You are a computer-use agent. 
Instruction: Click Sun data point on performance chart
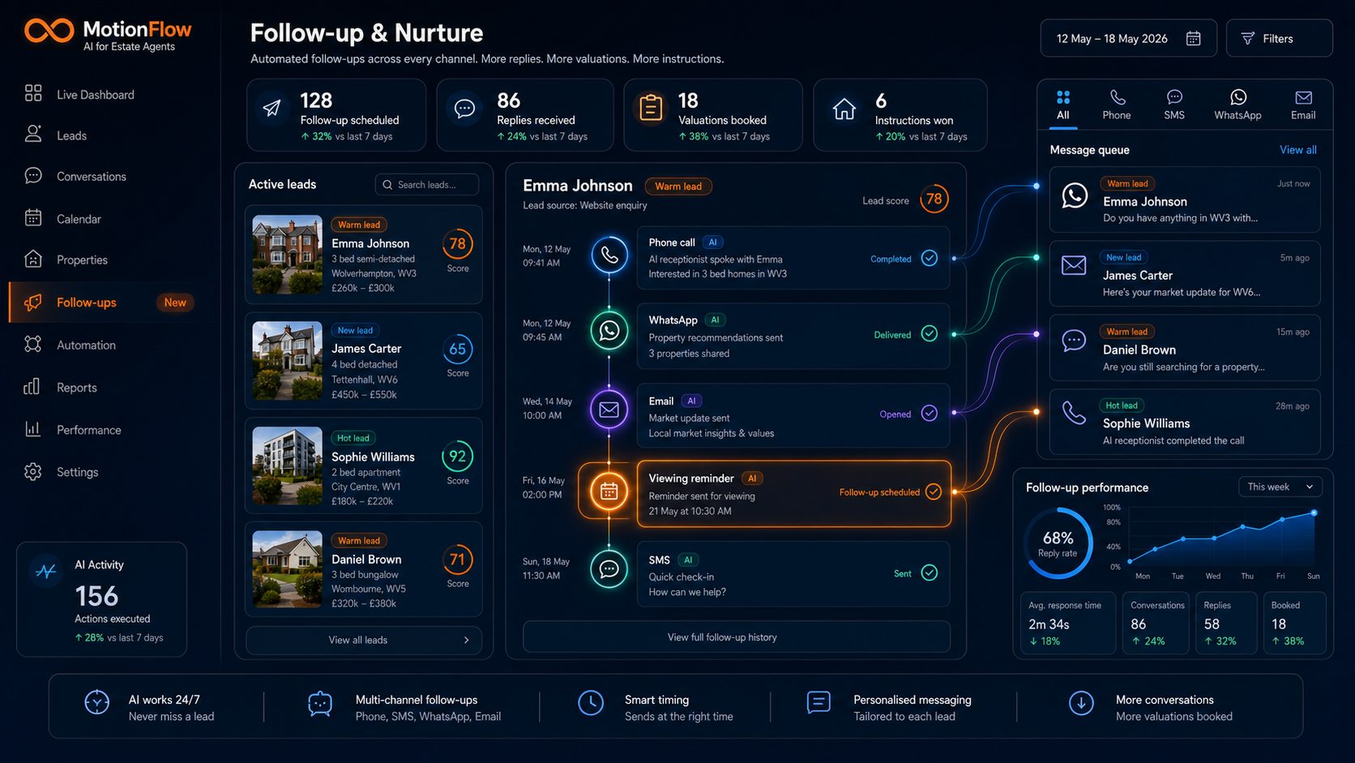[1314, 512]
